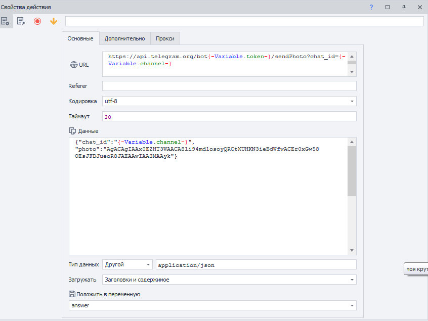Select the Основные tab
This screenshot has height=321, width=428.
tap(80, 38)
